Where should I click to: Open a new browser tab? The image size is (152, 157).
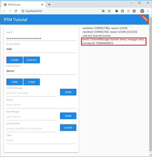[49, 5]
